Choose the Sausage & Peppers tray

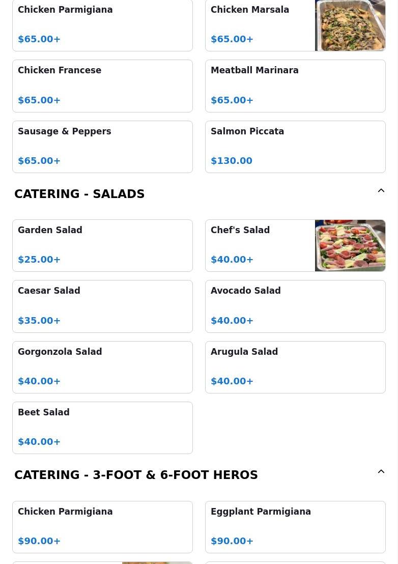[x=102, y=147]
